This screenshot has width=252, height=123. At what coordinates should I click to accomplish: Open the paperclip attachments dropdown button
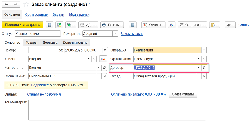coord(230,25)
